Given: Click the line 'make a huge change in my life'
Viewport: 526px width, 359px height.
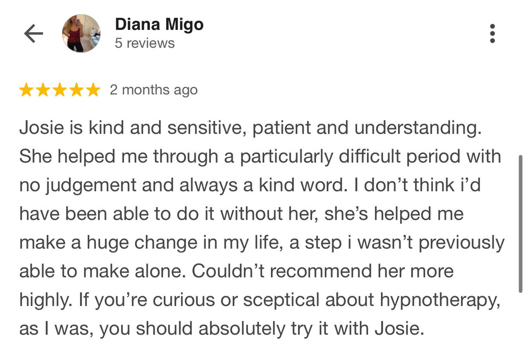Looking at the screenshot, I should point(262,242).
